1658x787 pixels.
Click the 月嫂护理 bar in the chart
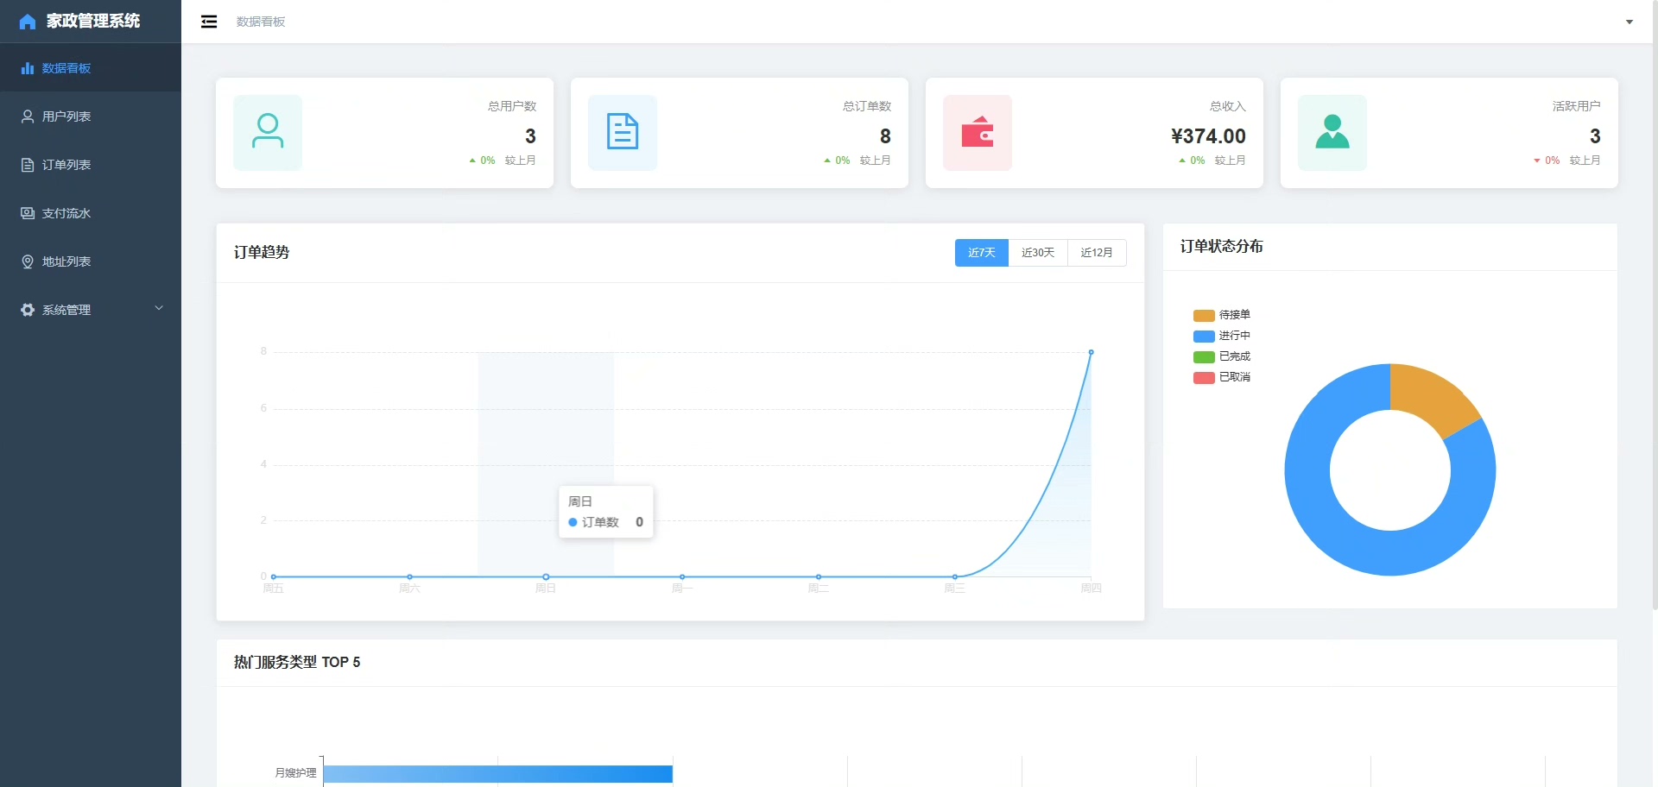(x=498, y=774)
